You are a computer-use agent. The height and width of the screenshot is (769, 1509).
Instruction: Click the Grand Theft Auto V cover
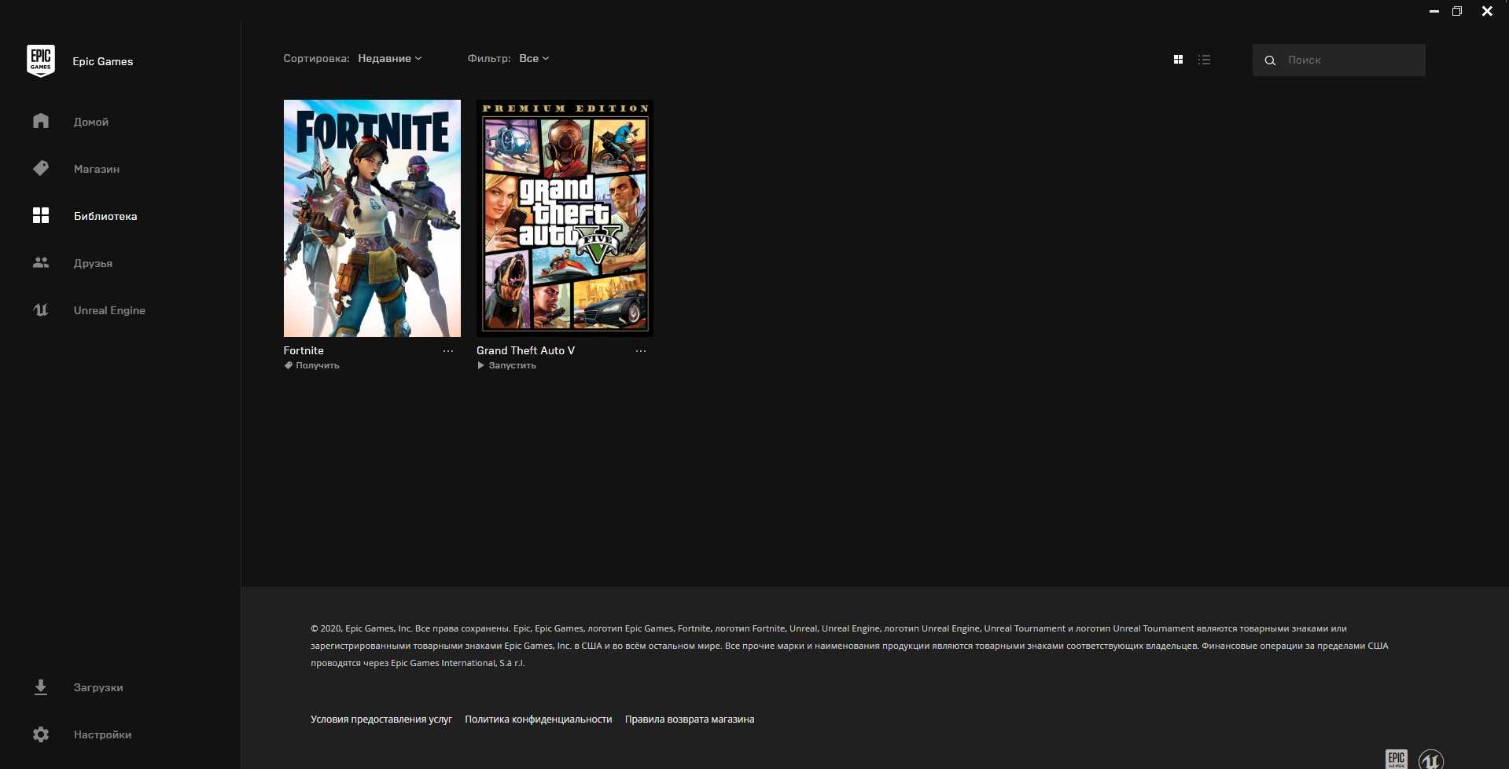(565, 218)
